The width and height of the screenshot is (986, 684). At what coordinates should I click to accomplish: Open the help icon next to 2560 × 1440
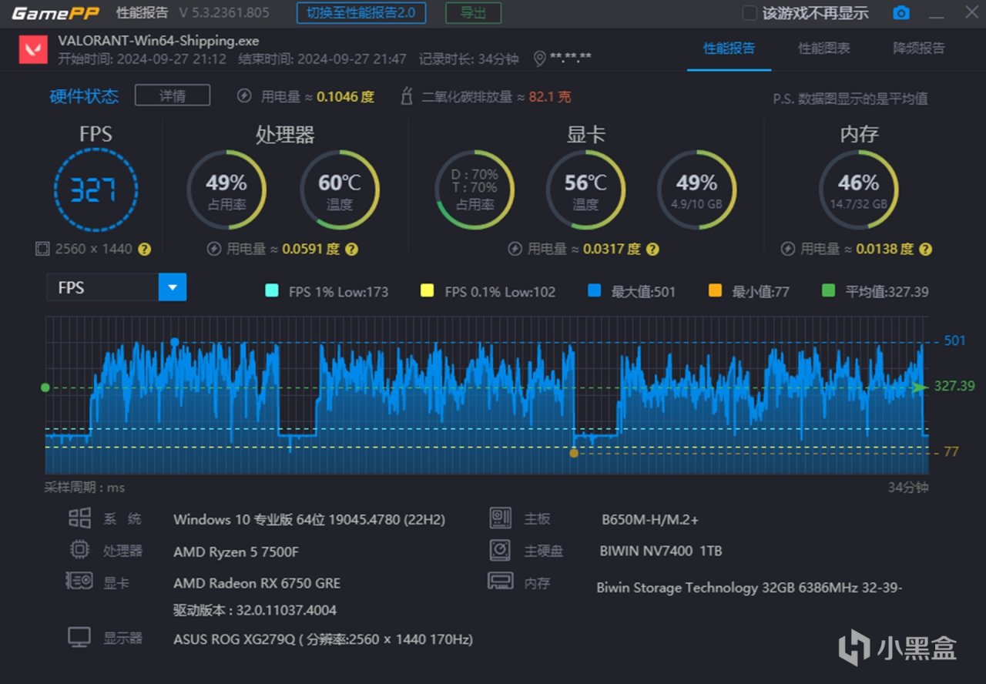click(145, 249)
